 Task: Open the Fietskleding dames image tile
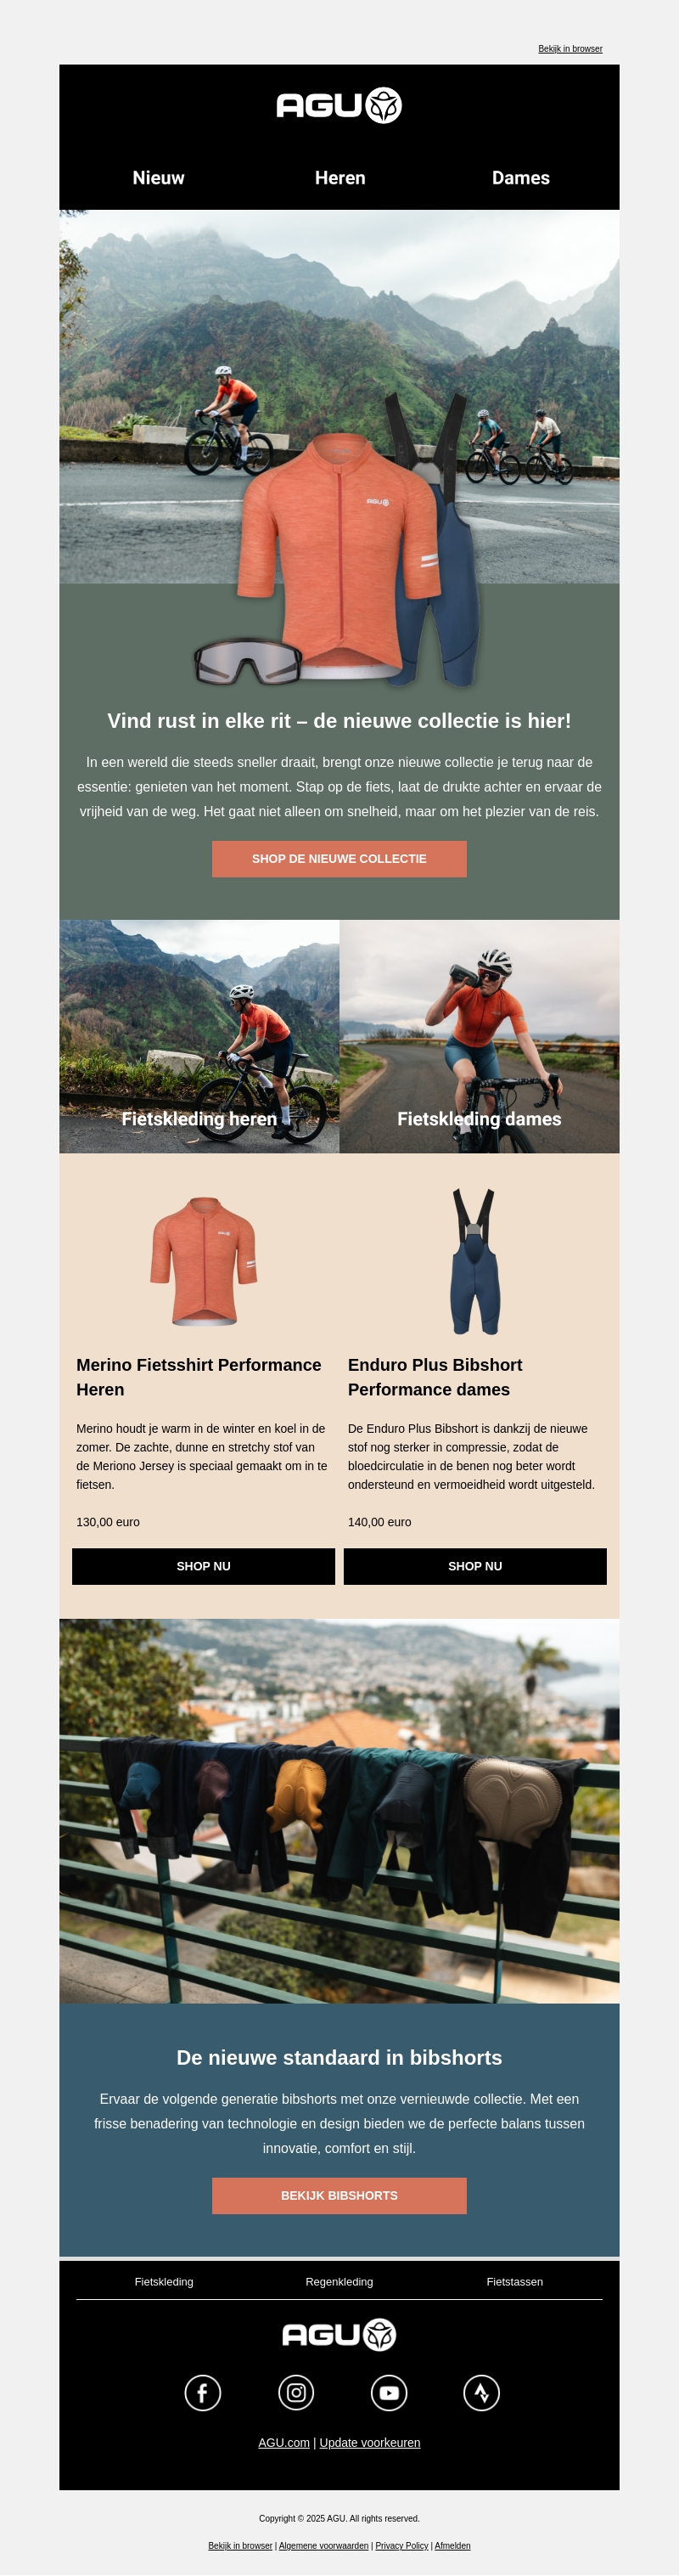[479, 1036]
